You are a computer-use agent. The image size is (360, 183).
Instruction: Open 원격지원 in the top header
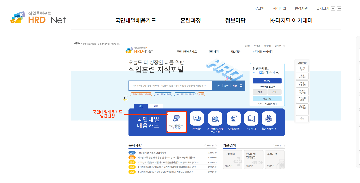click(x=301, y=8)
